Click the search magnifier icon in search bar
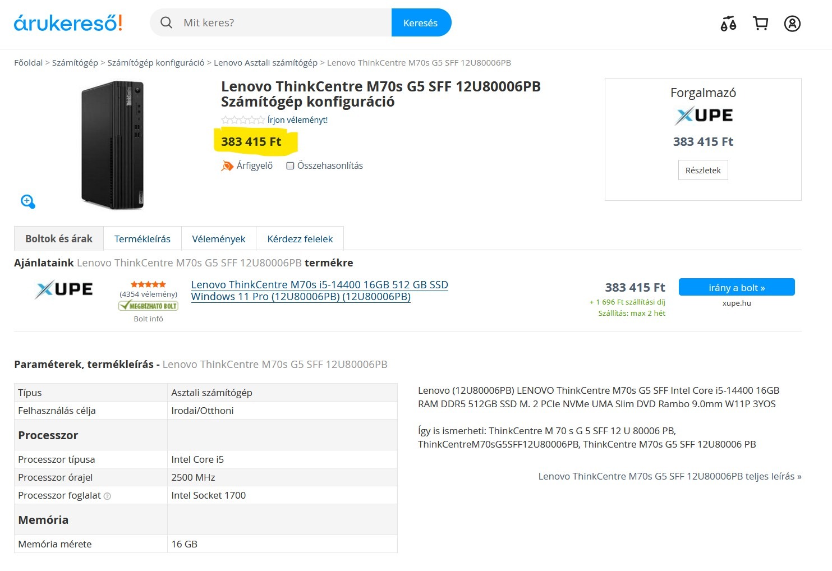Screen dimensions: 832x571 tap(166, 22)
